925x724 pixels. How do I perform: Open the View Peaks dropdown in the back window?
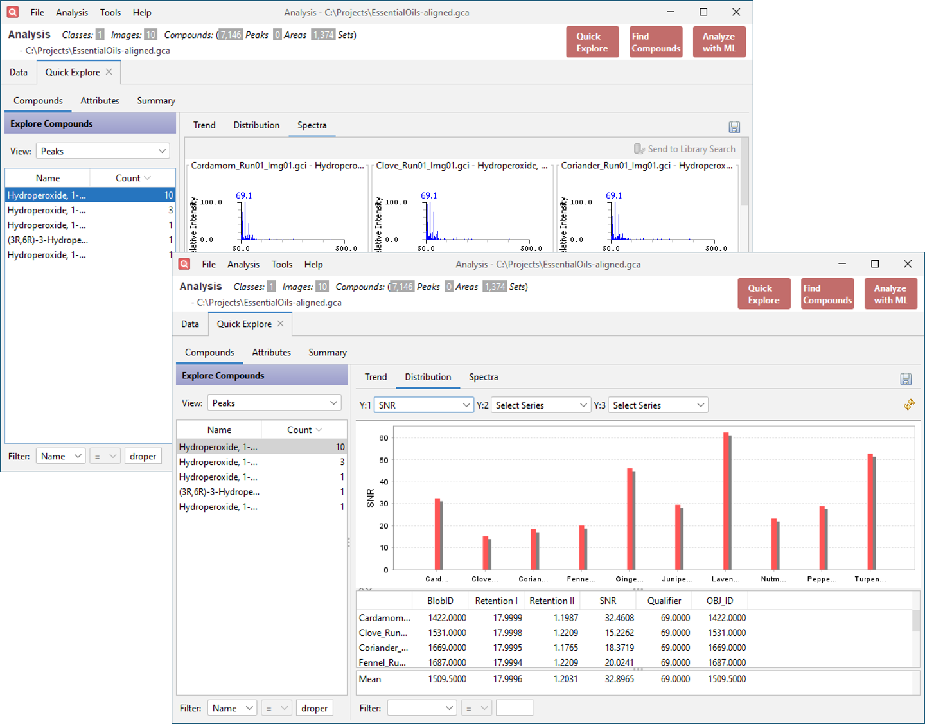tap(103, 151)
